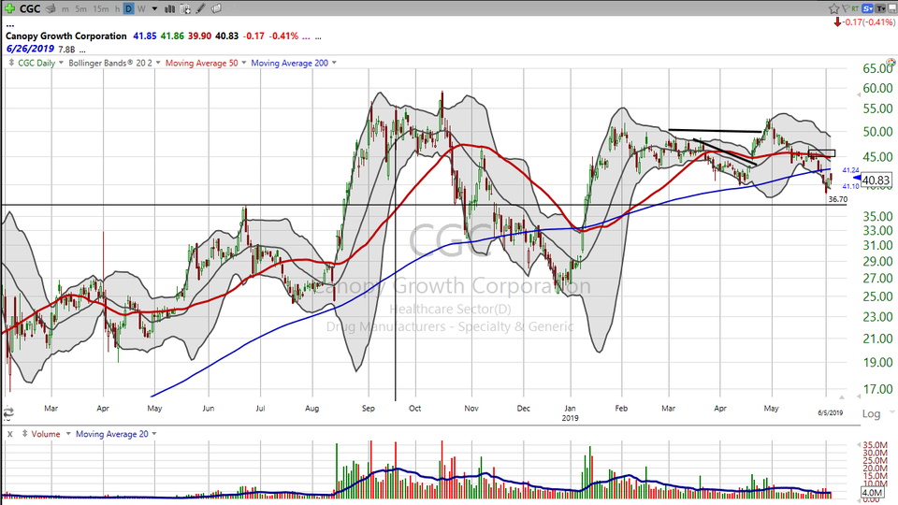Click the refresh arrows icon near time axis

(8, 412)
